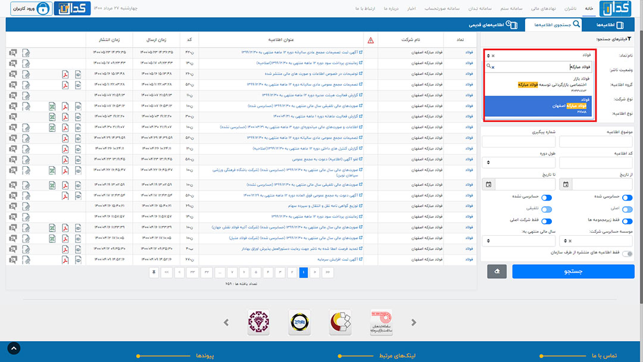This screenshot has width=643, height=362.
Task: Click Codal logo at top right
Action: pos(615,8)
